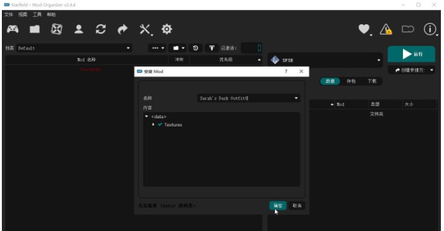Open the wrench and screwdriver tools icon

click(145, 29)
